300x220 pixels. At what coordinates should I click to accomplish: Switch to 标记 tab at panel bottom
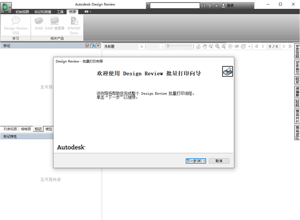38,129
